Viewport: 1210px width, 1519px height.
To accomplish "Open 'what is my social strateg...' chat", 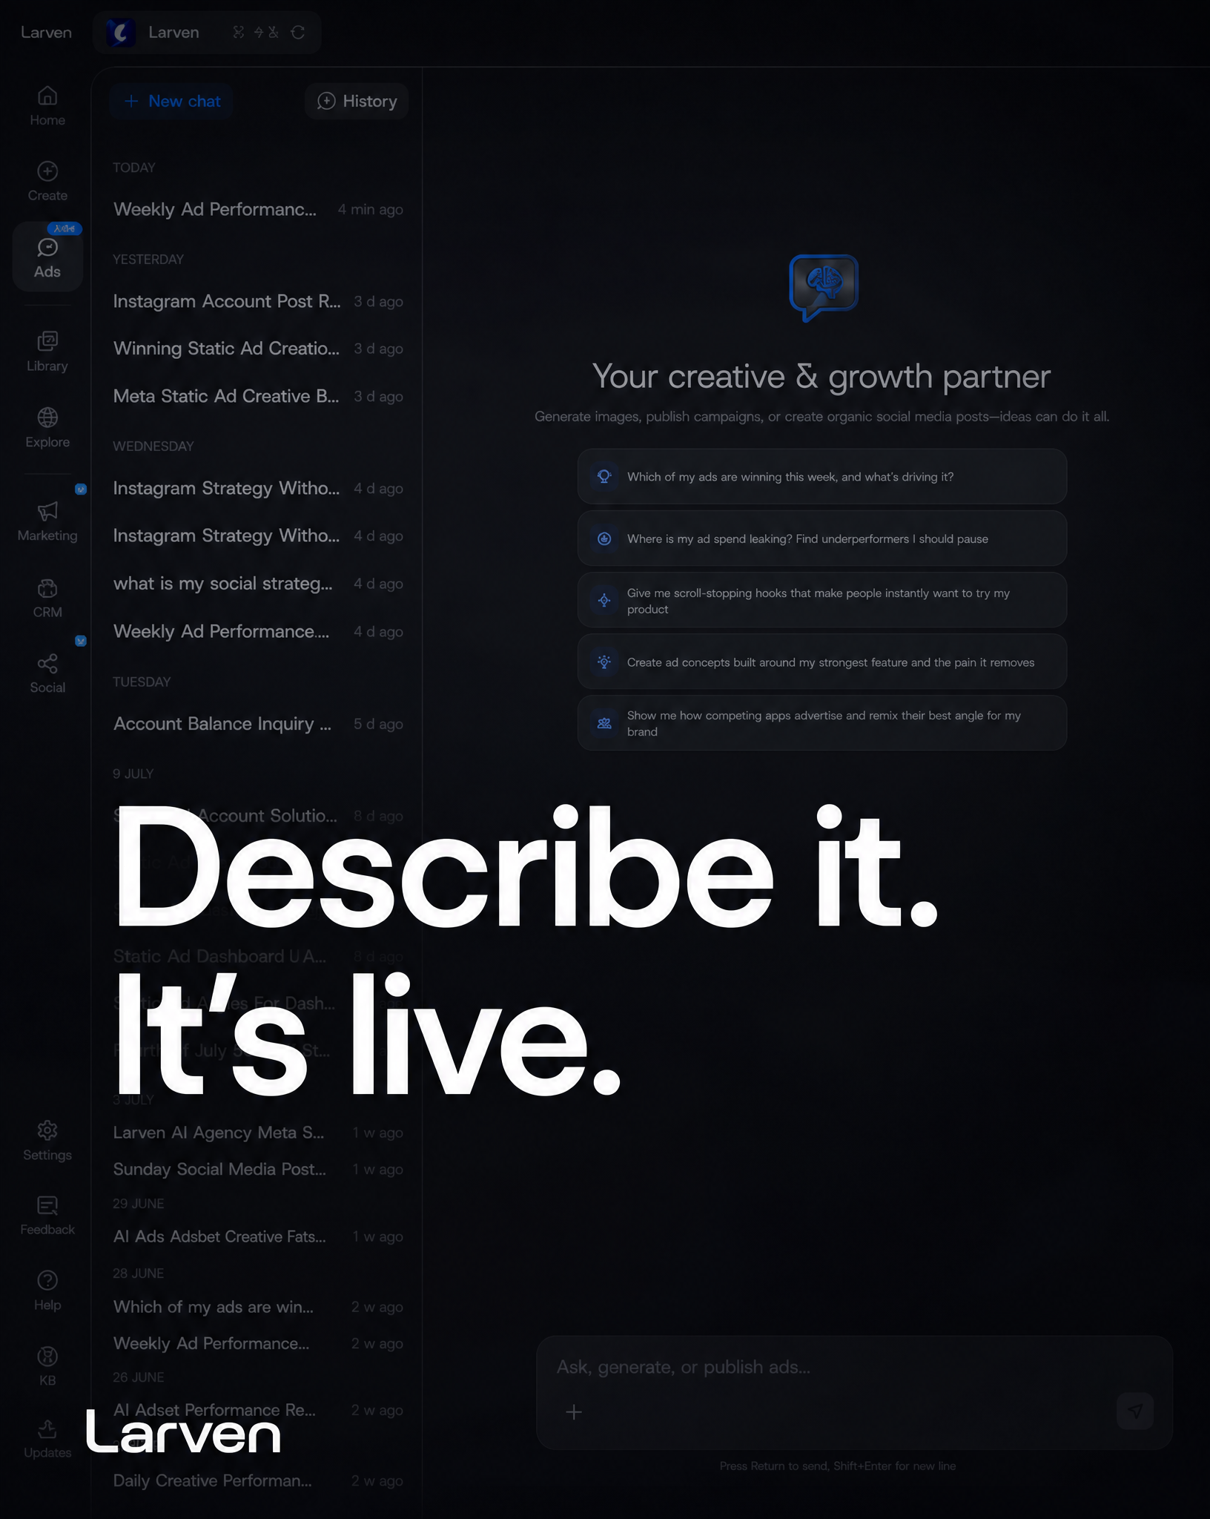I will [258, 584].
